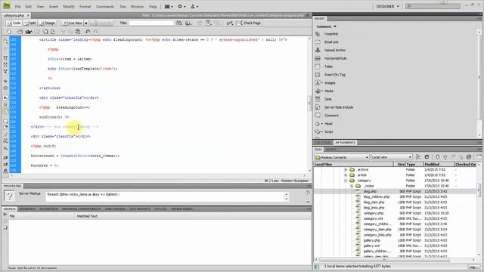This screenshot has width=484, height=272.
Task: Click the Server-Side Include item
Action: pos(339,107)
